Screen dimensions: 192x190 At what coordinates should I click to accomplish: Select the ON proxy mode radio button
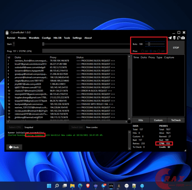coord(151,51)
